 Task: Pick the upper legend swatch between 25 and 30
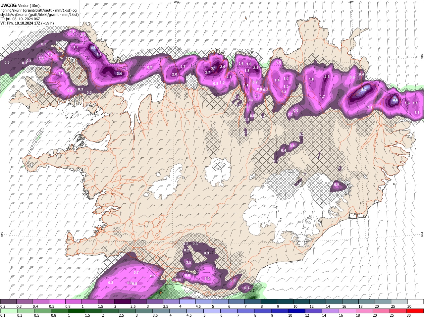point(399,301)
